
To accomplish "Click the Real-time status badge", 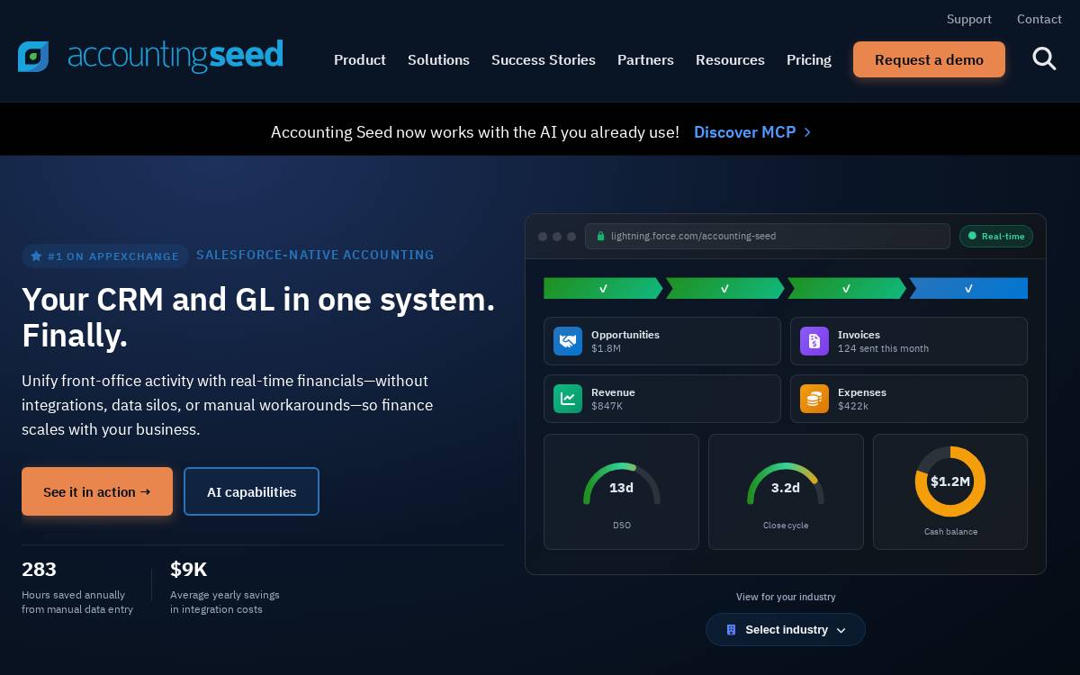I will pos(996,236).
